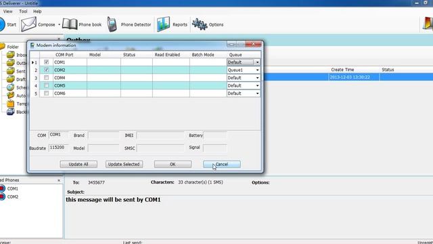Image resolution: width=433 pixels, height=244 pixels.
Task: Click the SMSC field
Action: pos(160,148)
